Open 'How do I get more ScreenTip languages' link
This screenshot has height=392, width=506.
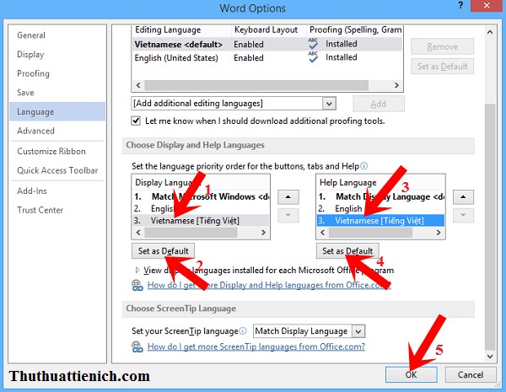point(256,346)
